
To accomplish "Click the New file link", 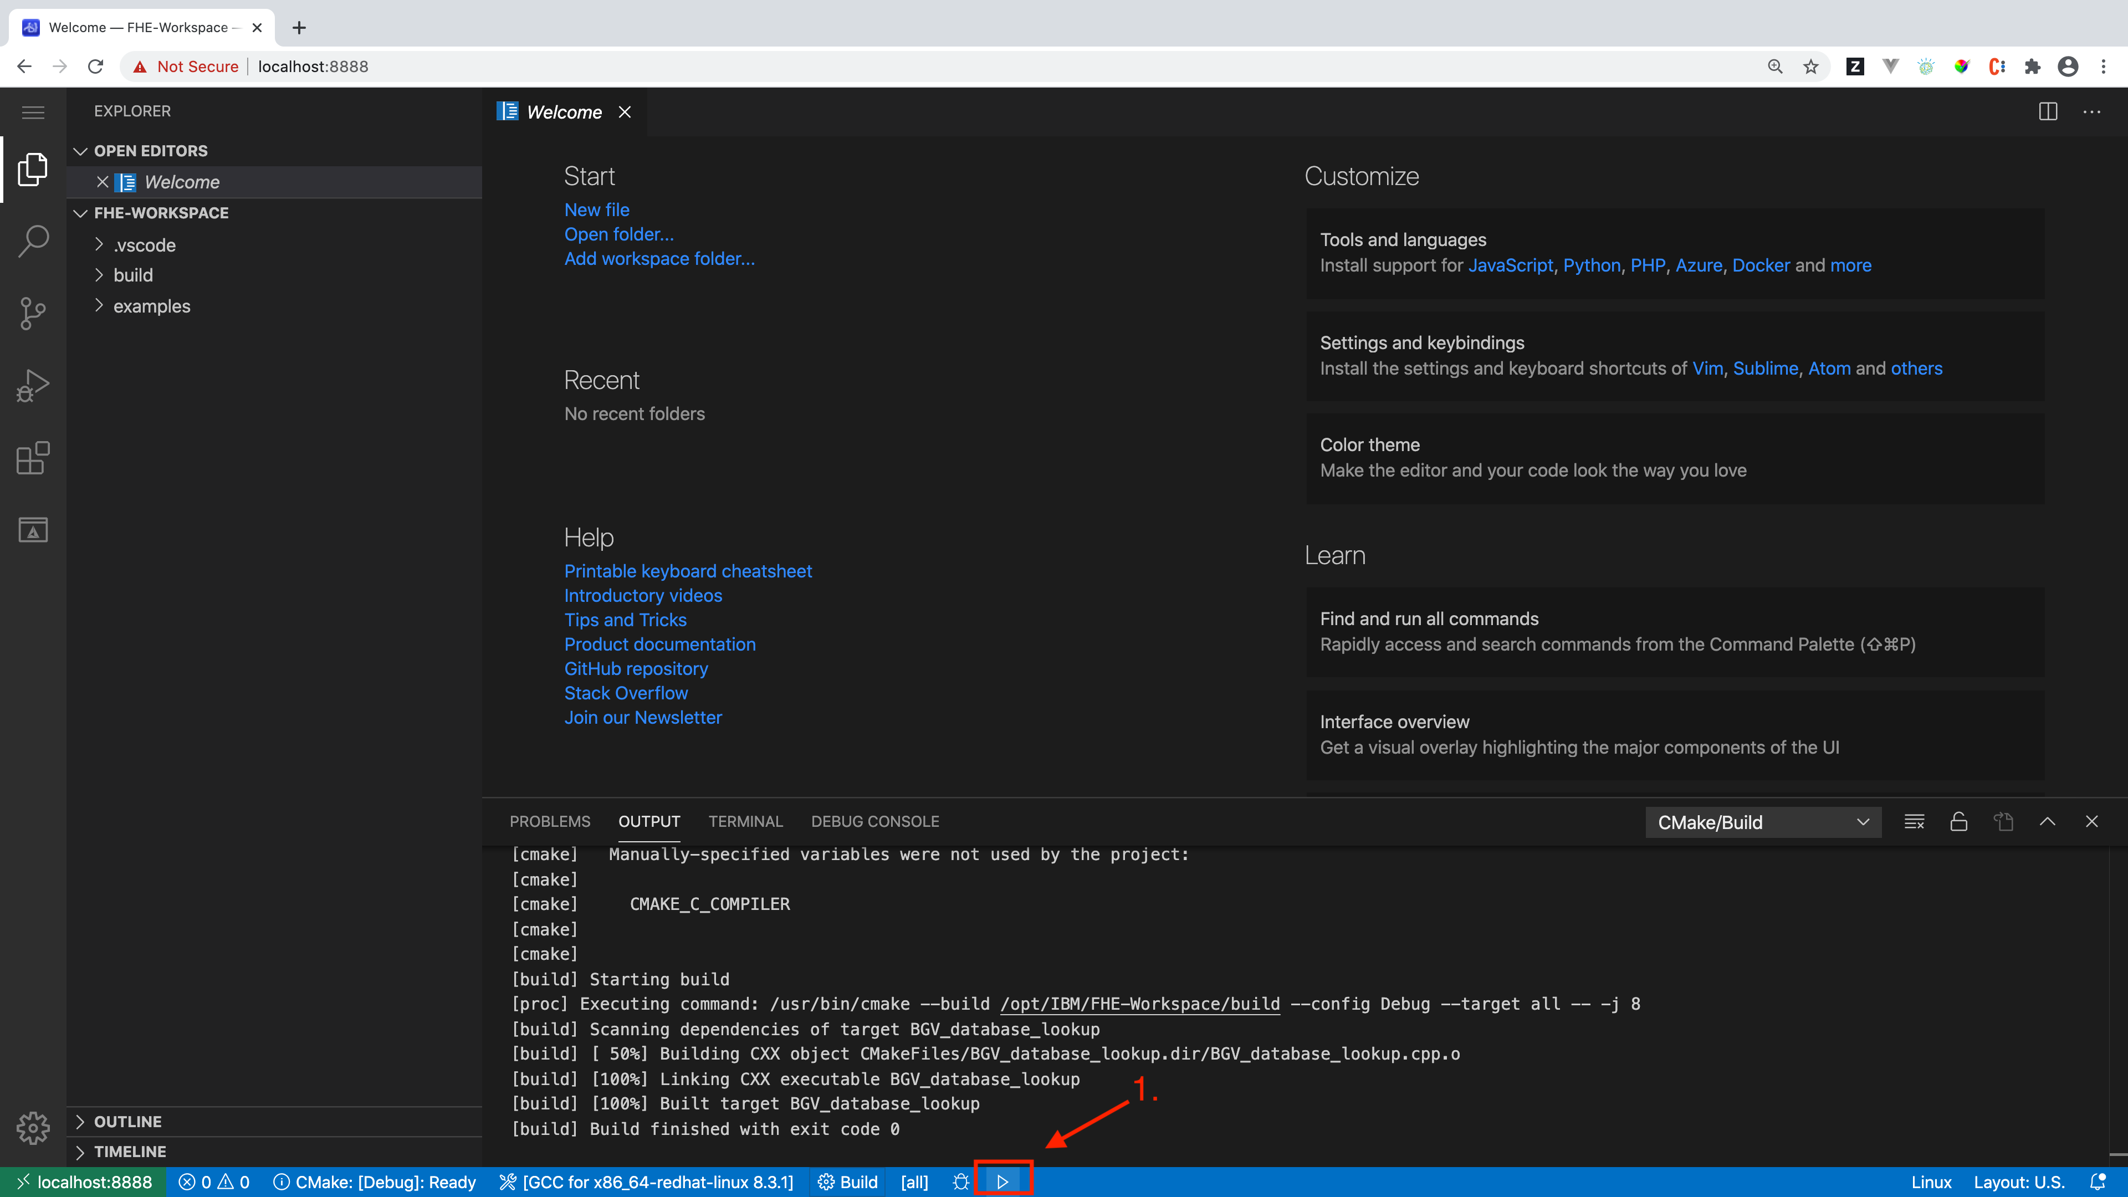I will 596,209.
